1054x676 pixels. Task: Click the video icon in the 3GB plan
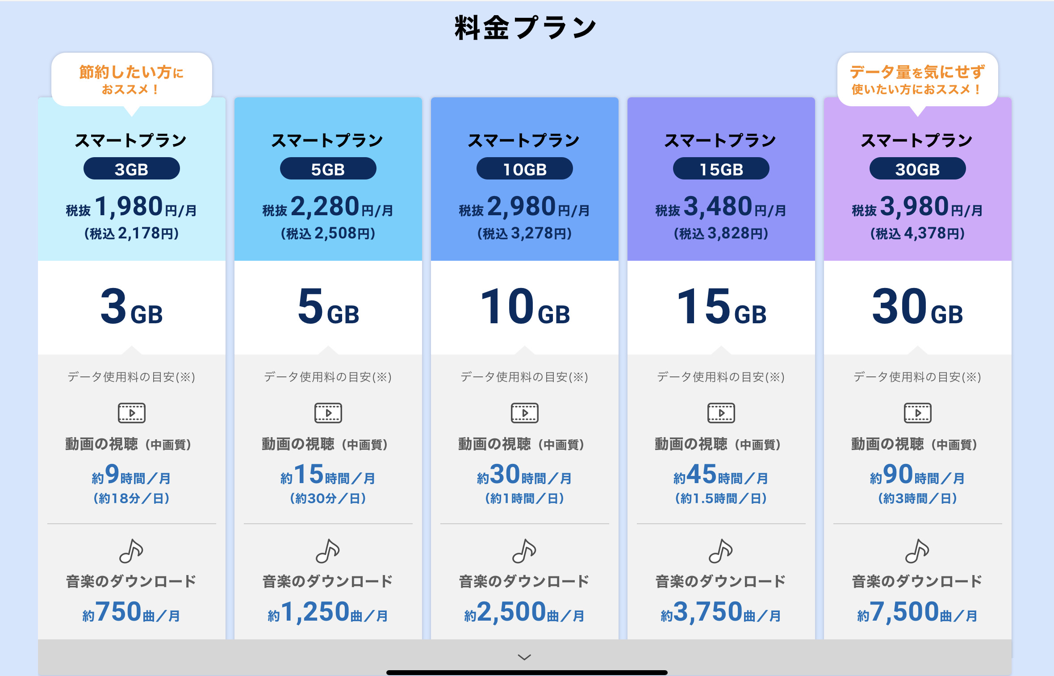(x=132, y=413)
